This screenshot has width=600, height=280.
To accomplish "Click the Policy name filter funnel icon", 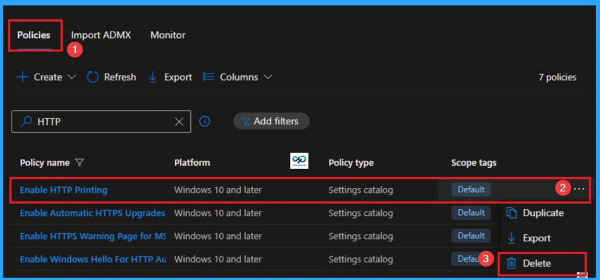I will pos(79,163).
